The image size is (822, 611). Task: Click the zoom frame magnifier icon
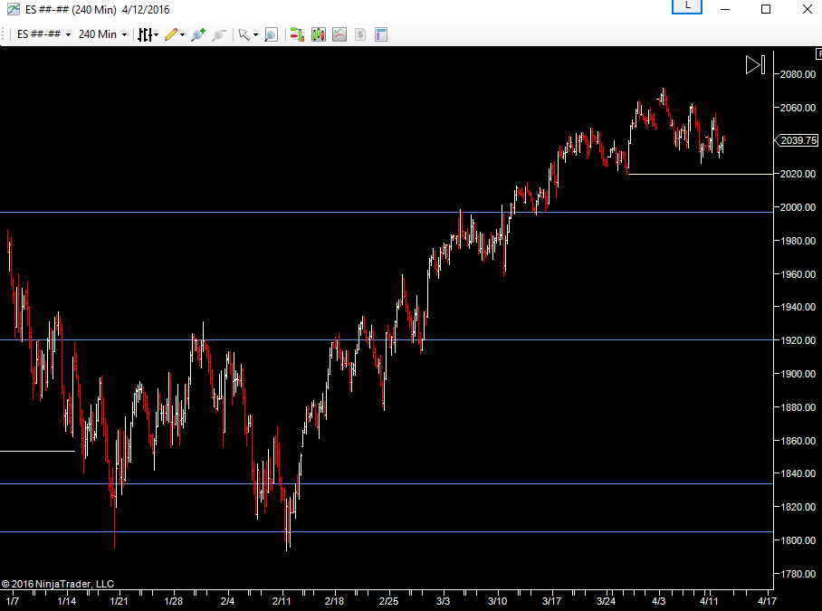click(x=271, y=34)
